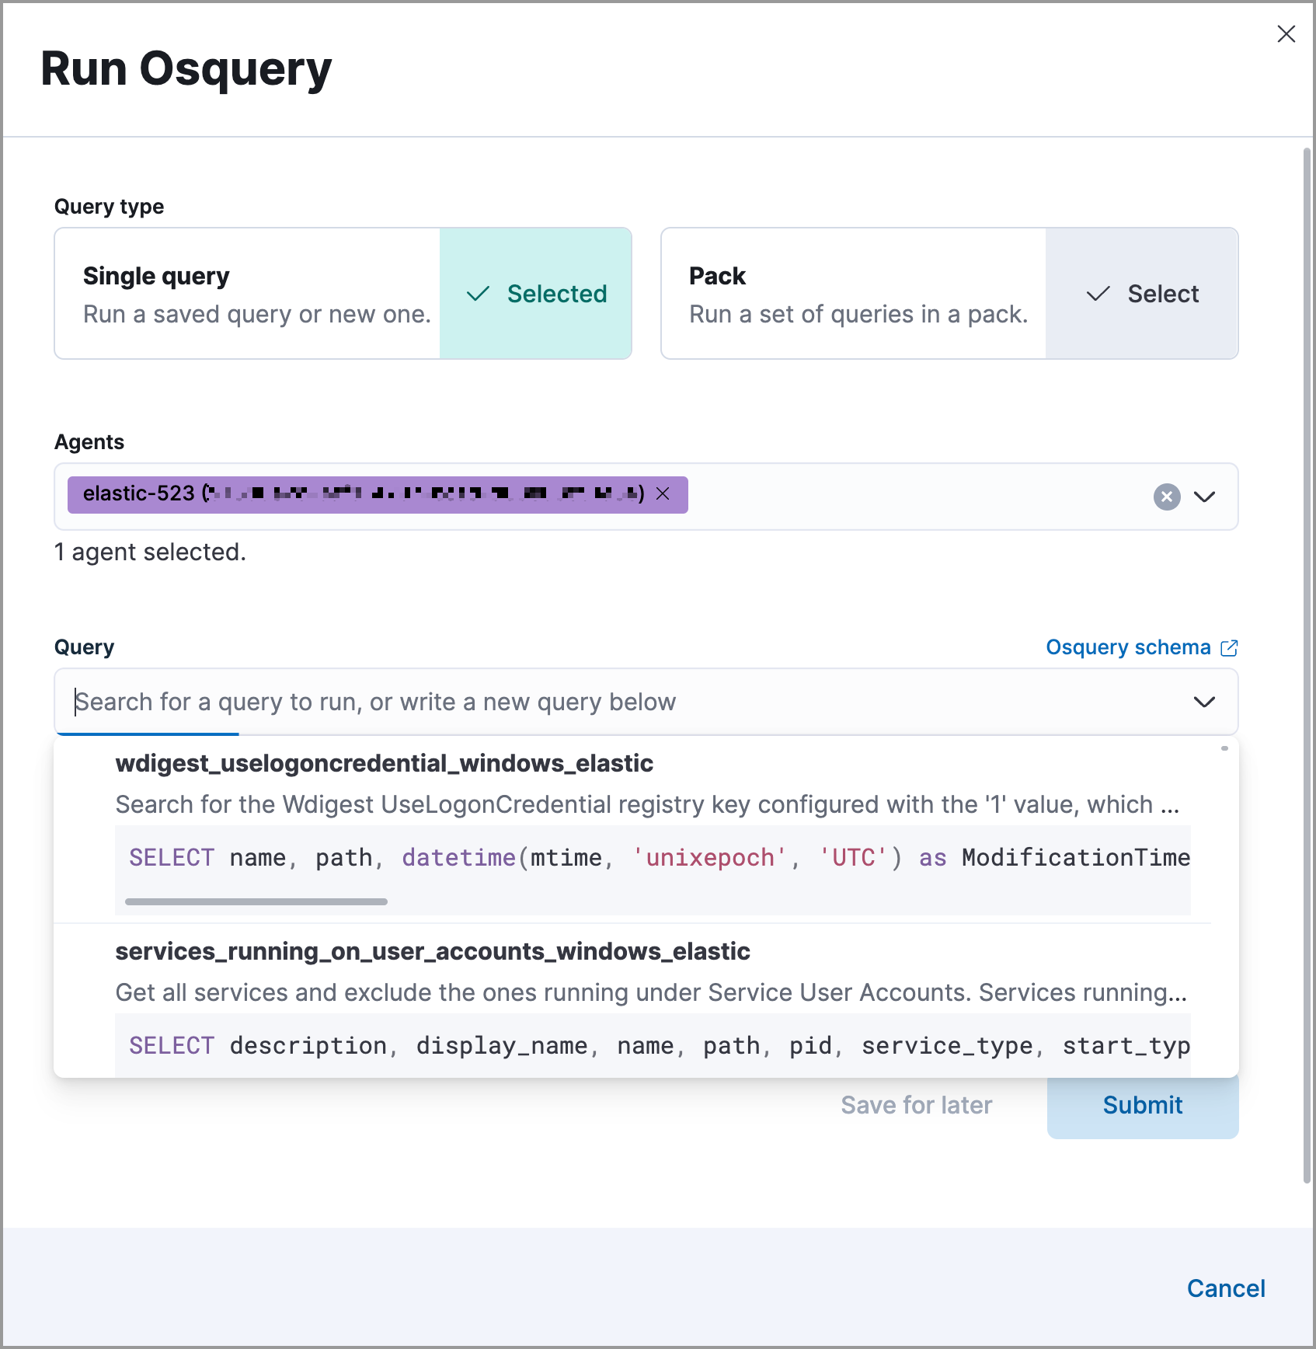Expand the Agents dropdown chevron
Screen dimensions: 1316x1349
tap(1206, 497)
